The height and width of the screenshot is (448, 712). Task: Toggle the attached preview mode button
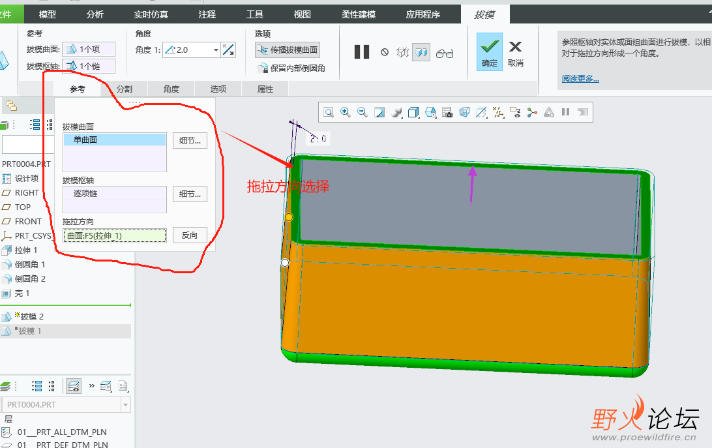(x=421, y=53)
